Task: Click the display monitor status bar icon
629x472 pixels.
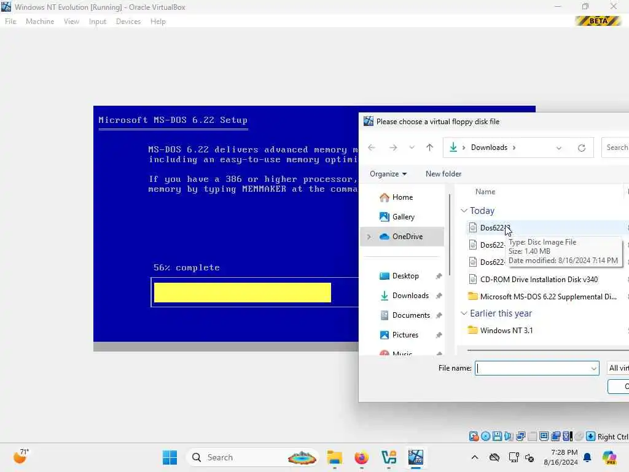Action: (544, 436)
